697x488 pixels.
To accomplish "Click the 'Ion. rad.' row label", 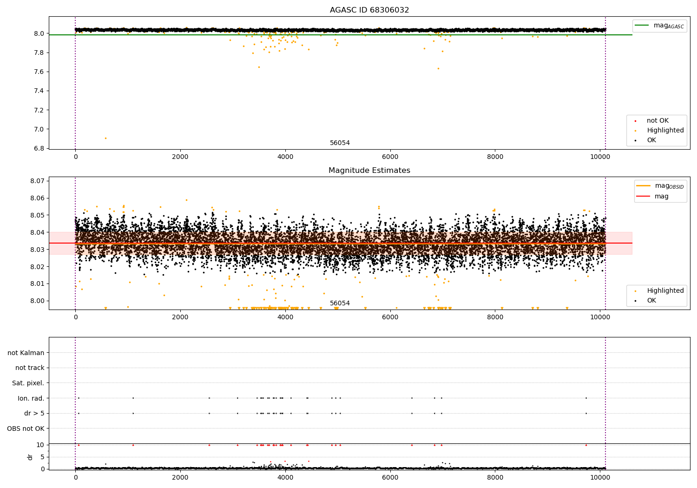I will coord(31,398).
